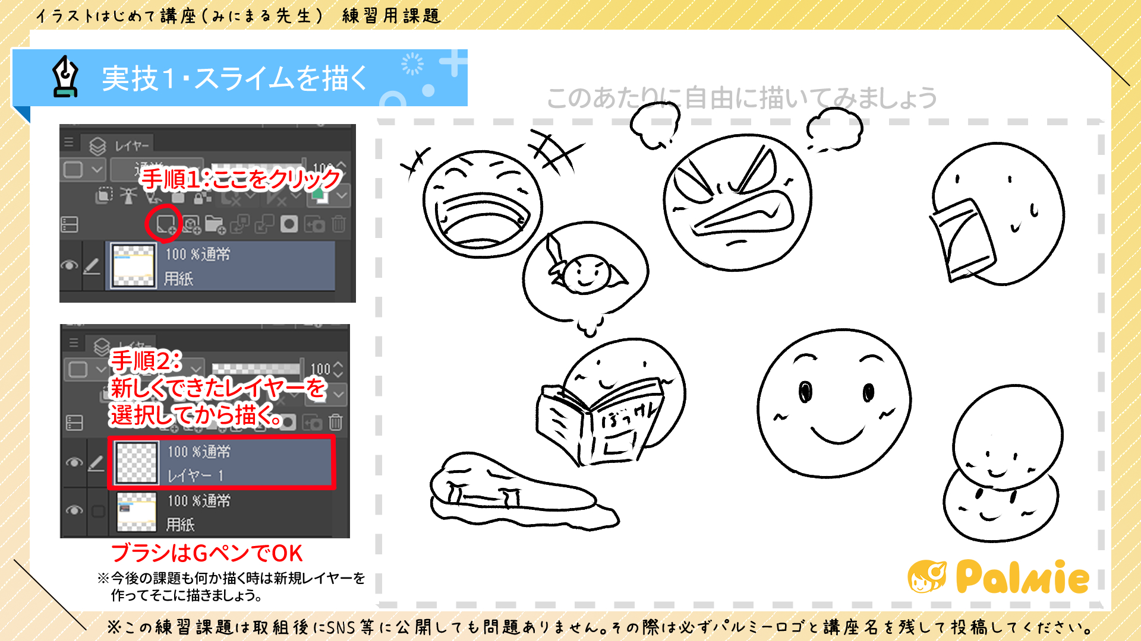The height and width of the screenshot is (641, 1141).
Task: Click 用紙 layer thumbnail in step 1 panel
Action: [134, 266]
